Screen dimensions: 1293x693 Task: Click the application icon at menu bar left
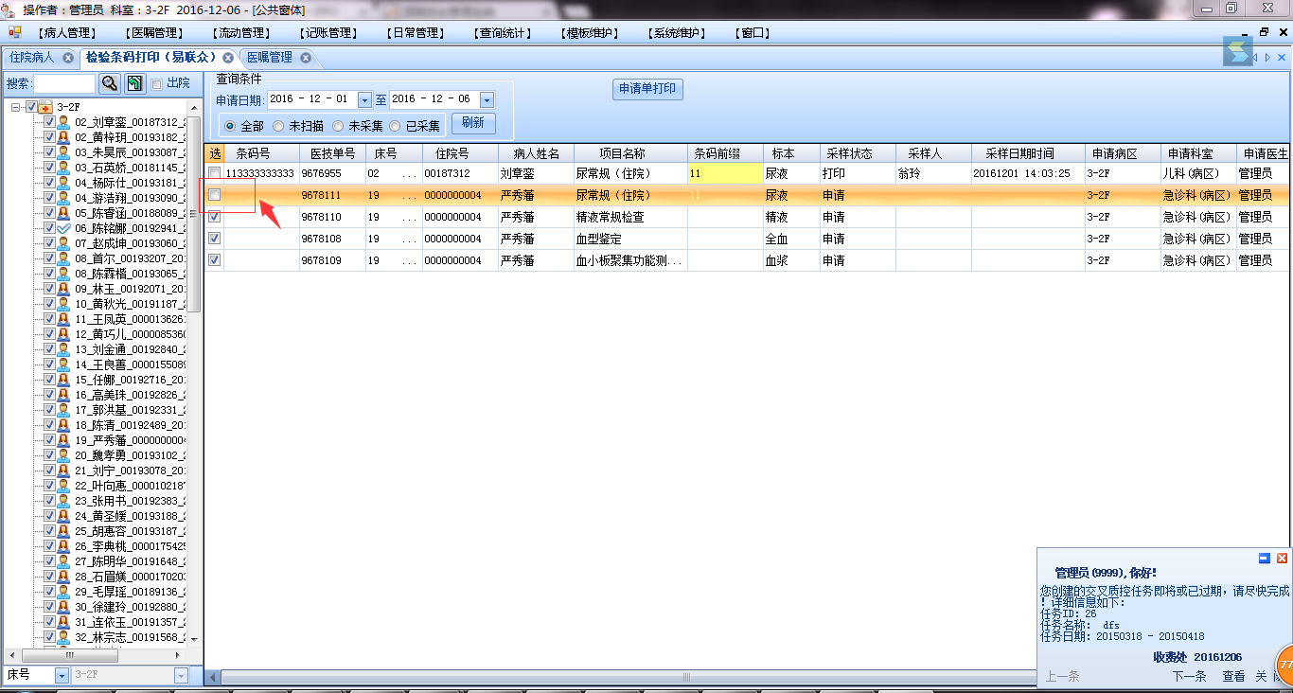(14, 32)
